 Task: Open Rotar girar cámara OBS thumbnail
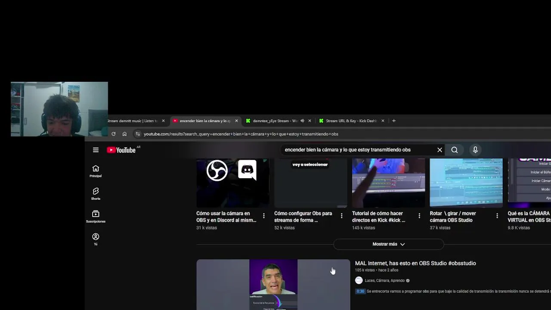(466, 183)
